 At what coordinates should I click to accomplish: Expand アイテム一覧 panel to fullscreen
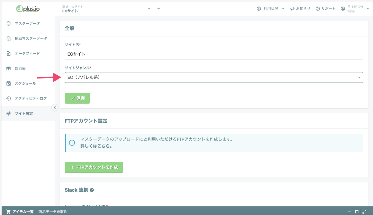click(364, 212)
